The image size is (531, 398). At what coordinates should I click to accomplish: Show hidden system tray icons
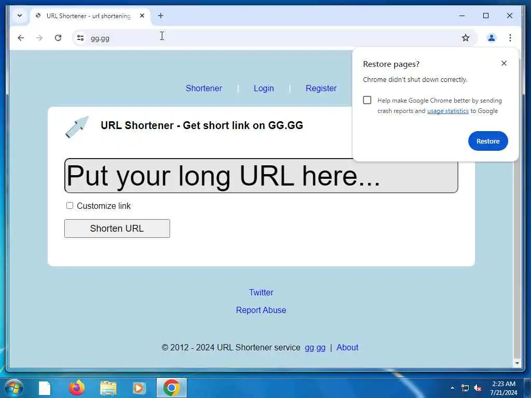point(452,388)
